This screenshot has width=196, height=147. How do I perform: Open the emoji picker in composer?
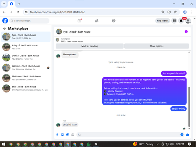tap(182, 135)
